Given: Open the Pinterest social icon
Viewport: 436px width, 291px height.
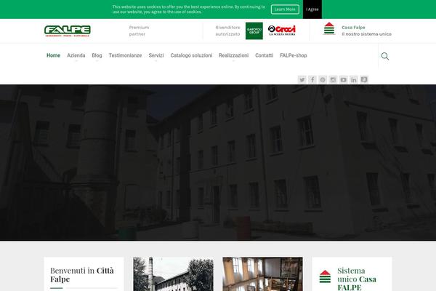Looking at the screenshot, I should [x=323, y=80].
